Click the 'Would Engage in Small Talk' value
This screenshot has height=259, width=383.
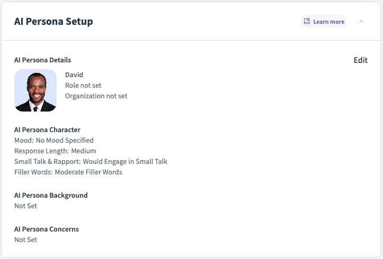125,162
